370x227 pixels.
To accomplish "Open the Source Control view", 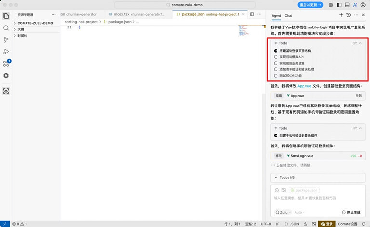I will coord(6,40).
